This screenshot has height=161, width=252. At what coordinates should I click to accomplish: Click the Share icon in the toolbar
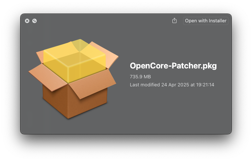(x=174, y=21)
